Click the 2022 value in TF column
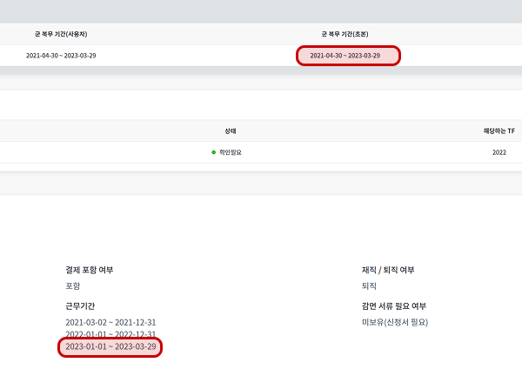 point(499,152)
